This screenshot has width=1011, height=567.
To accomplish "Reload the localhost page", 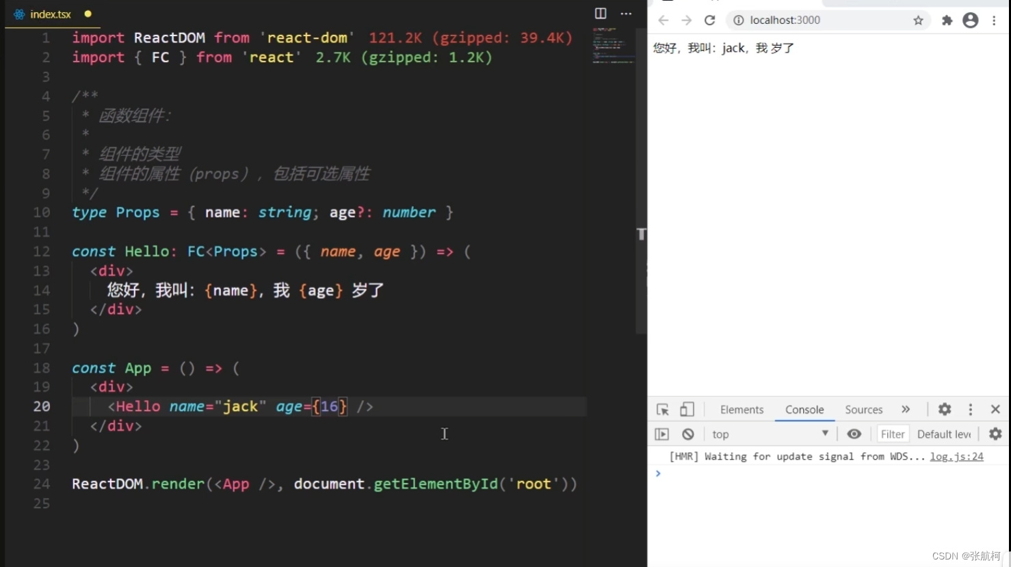I will (x=710, y=21).
